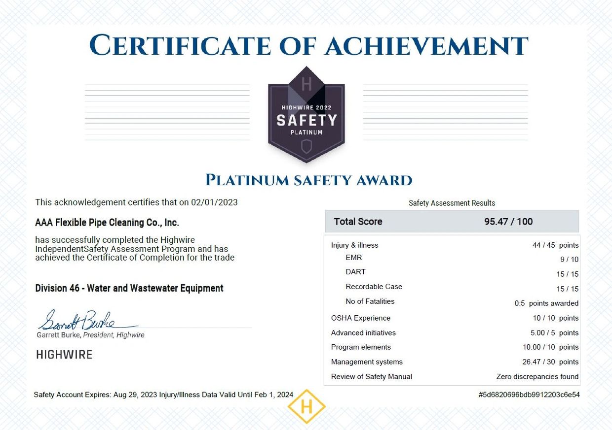Click the Advanced initiatives row label

tap(363, 333)
